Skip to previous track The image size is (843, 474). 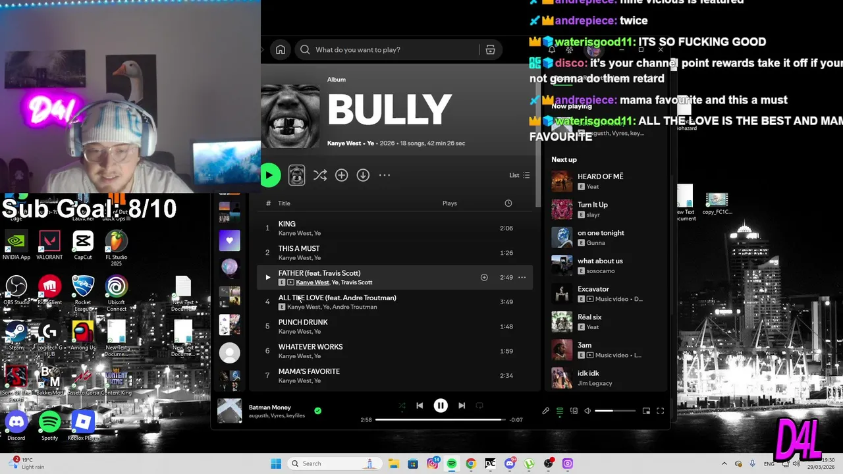pos(420,406)
